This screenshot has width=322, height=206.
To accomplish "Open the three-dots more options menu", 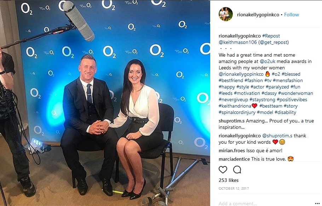I will 317,204.
